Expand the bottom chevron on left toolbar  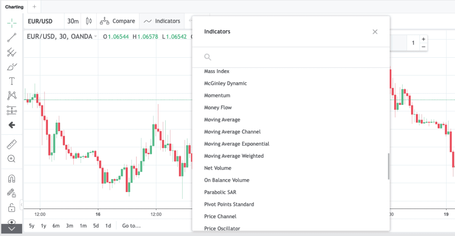12,229
